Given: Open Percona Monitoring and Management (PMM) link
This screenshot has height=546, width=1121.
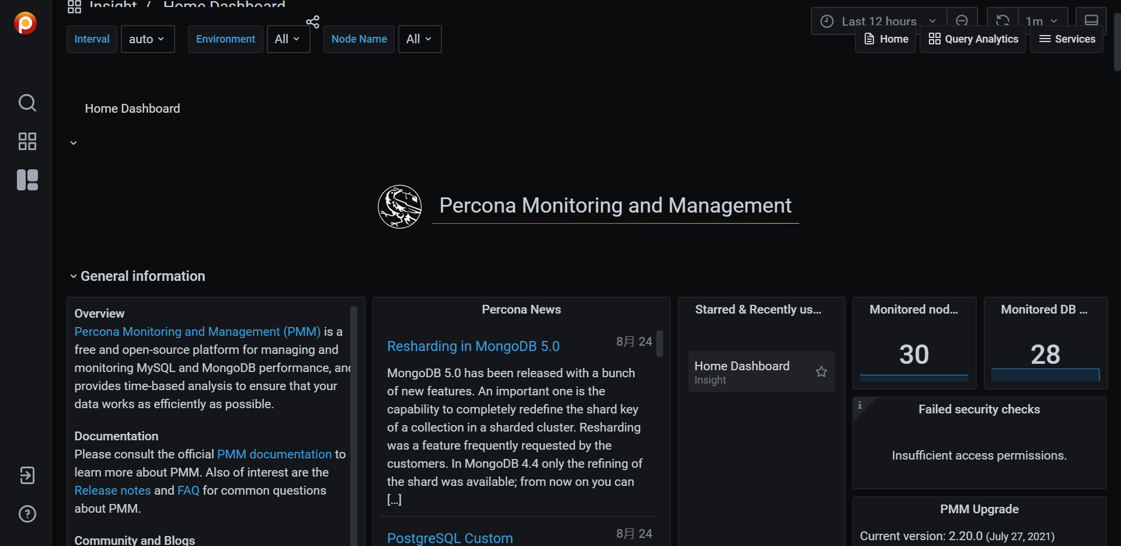Looking at the screenshot, I should 197,332.
